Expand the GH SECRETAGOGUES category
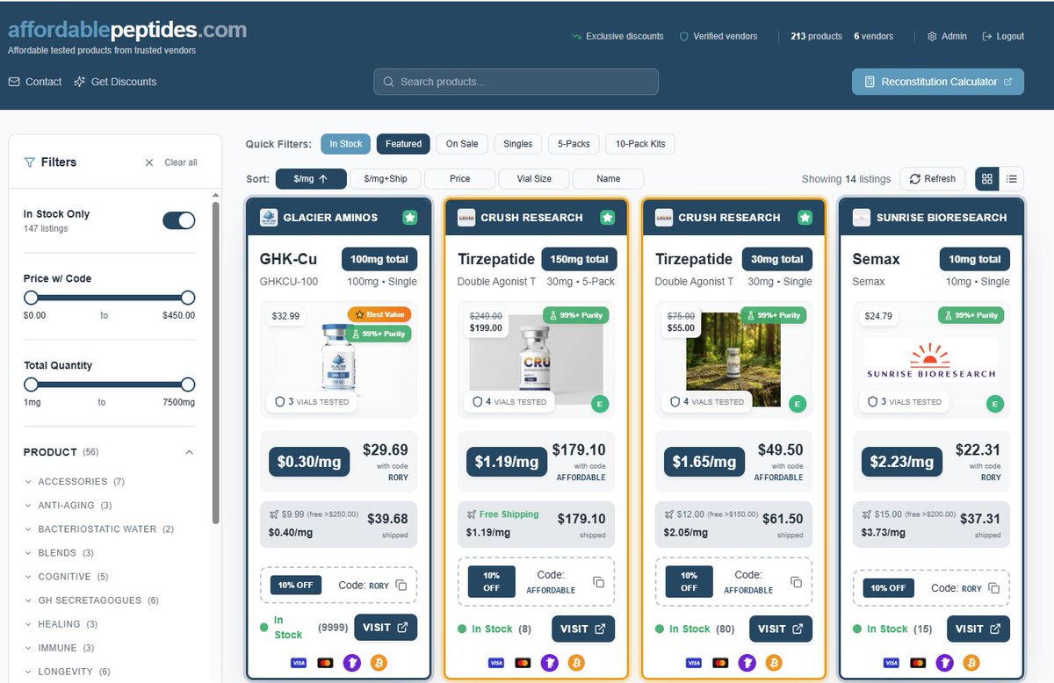The height and width of the screenshot is (683, 1054). click(x=91, y=600)
